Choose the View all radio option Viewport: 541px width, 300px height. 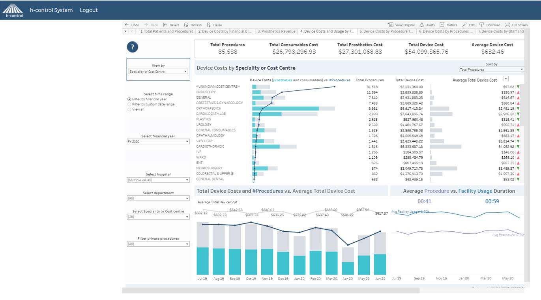click(129, 109)
